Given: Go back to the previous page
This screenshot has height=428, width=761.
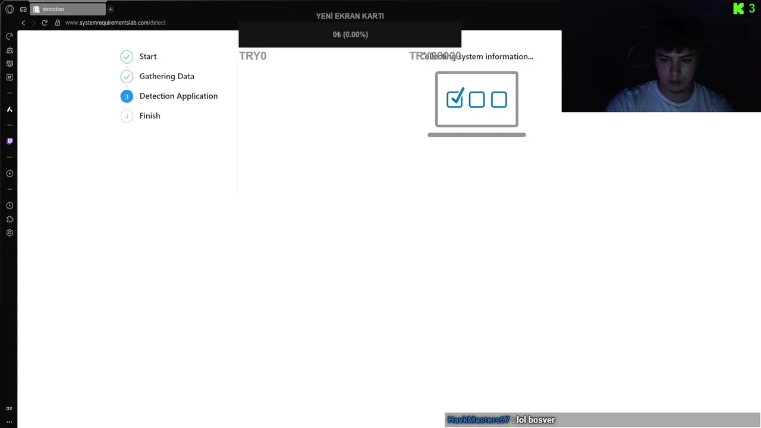Looking at the screenshot, I should coord(23,23).
